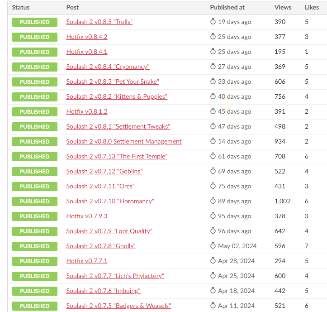The width and height of the screenshot is (327, 312).
Task: Click the clock icon beside 69 days ago
Action: [x=213, y=171]
